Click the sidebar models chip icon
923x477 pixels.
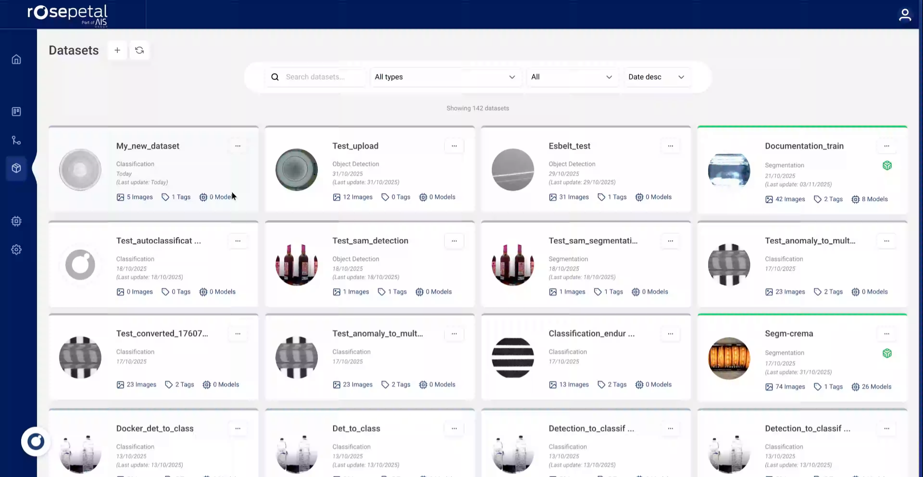click(16, 221)
